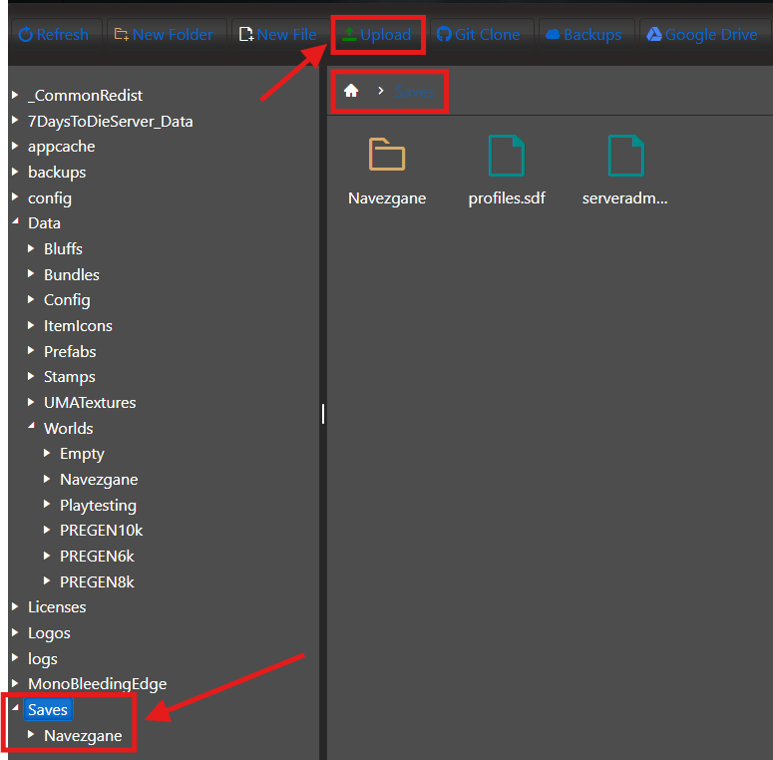Click the Refresh circular arrow icon

[x=26, y=35]
